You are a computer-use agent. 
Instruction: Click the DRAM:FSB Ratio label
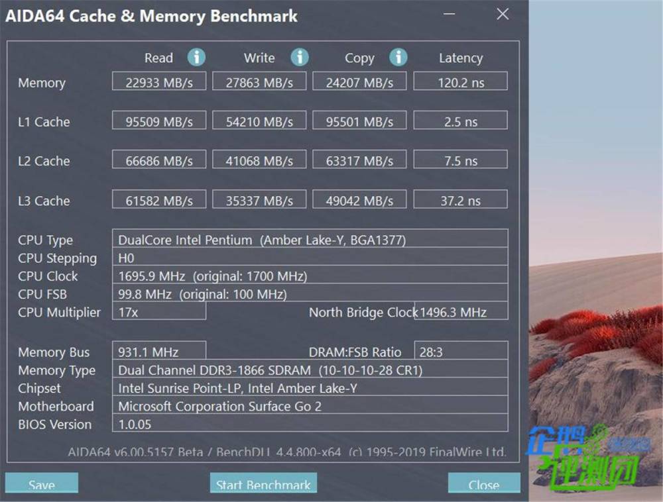[355, 352]
